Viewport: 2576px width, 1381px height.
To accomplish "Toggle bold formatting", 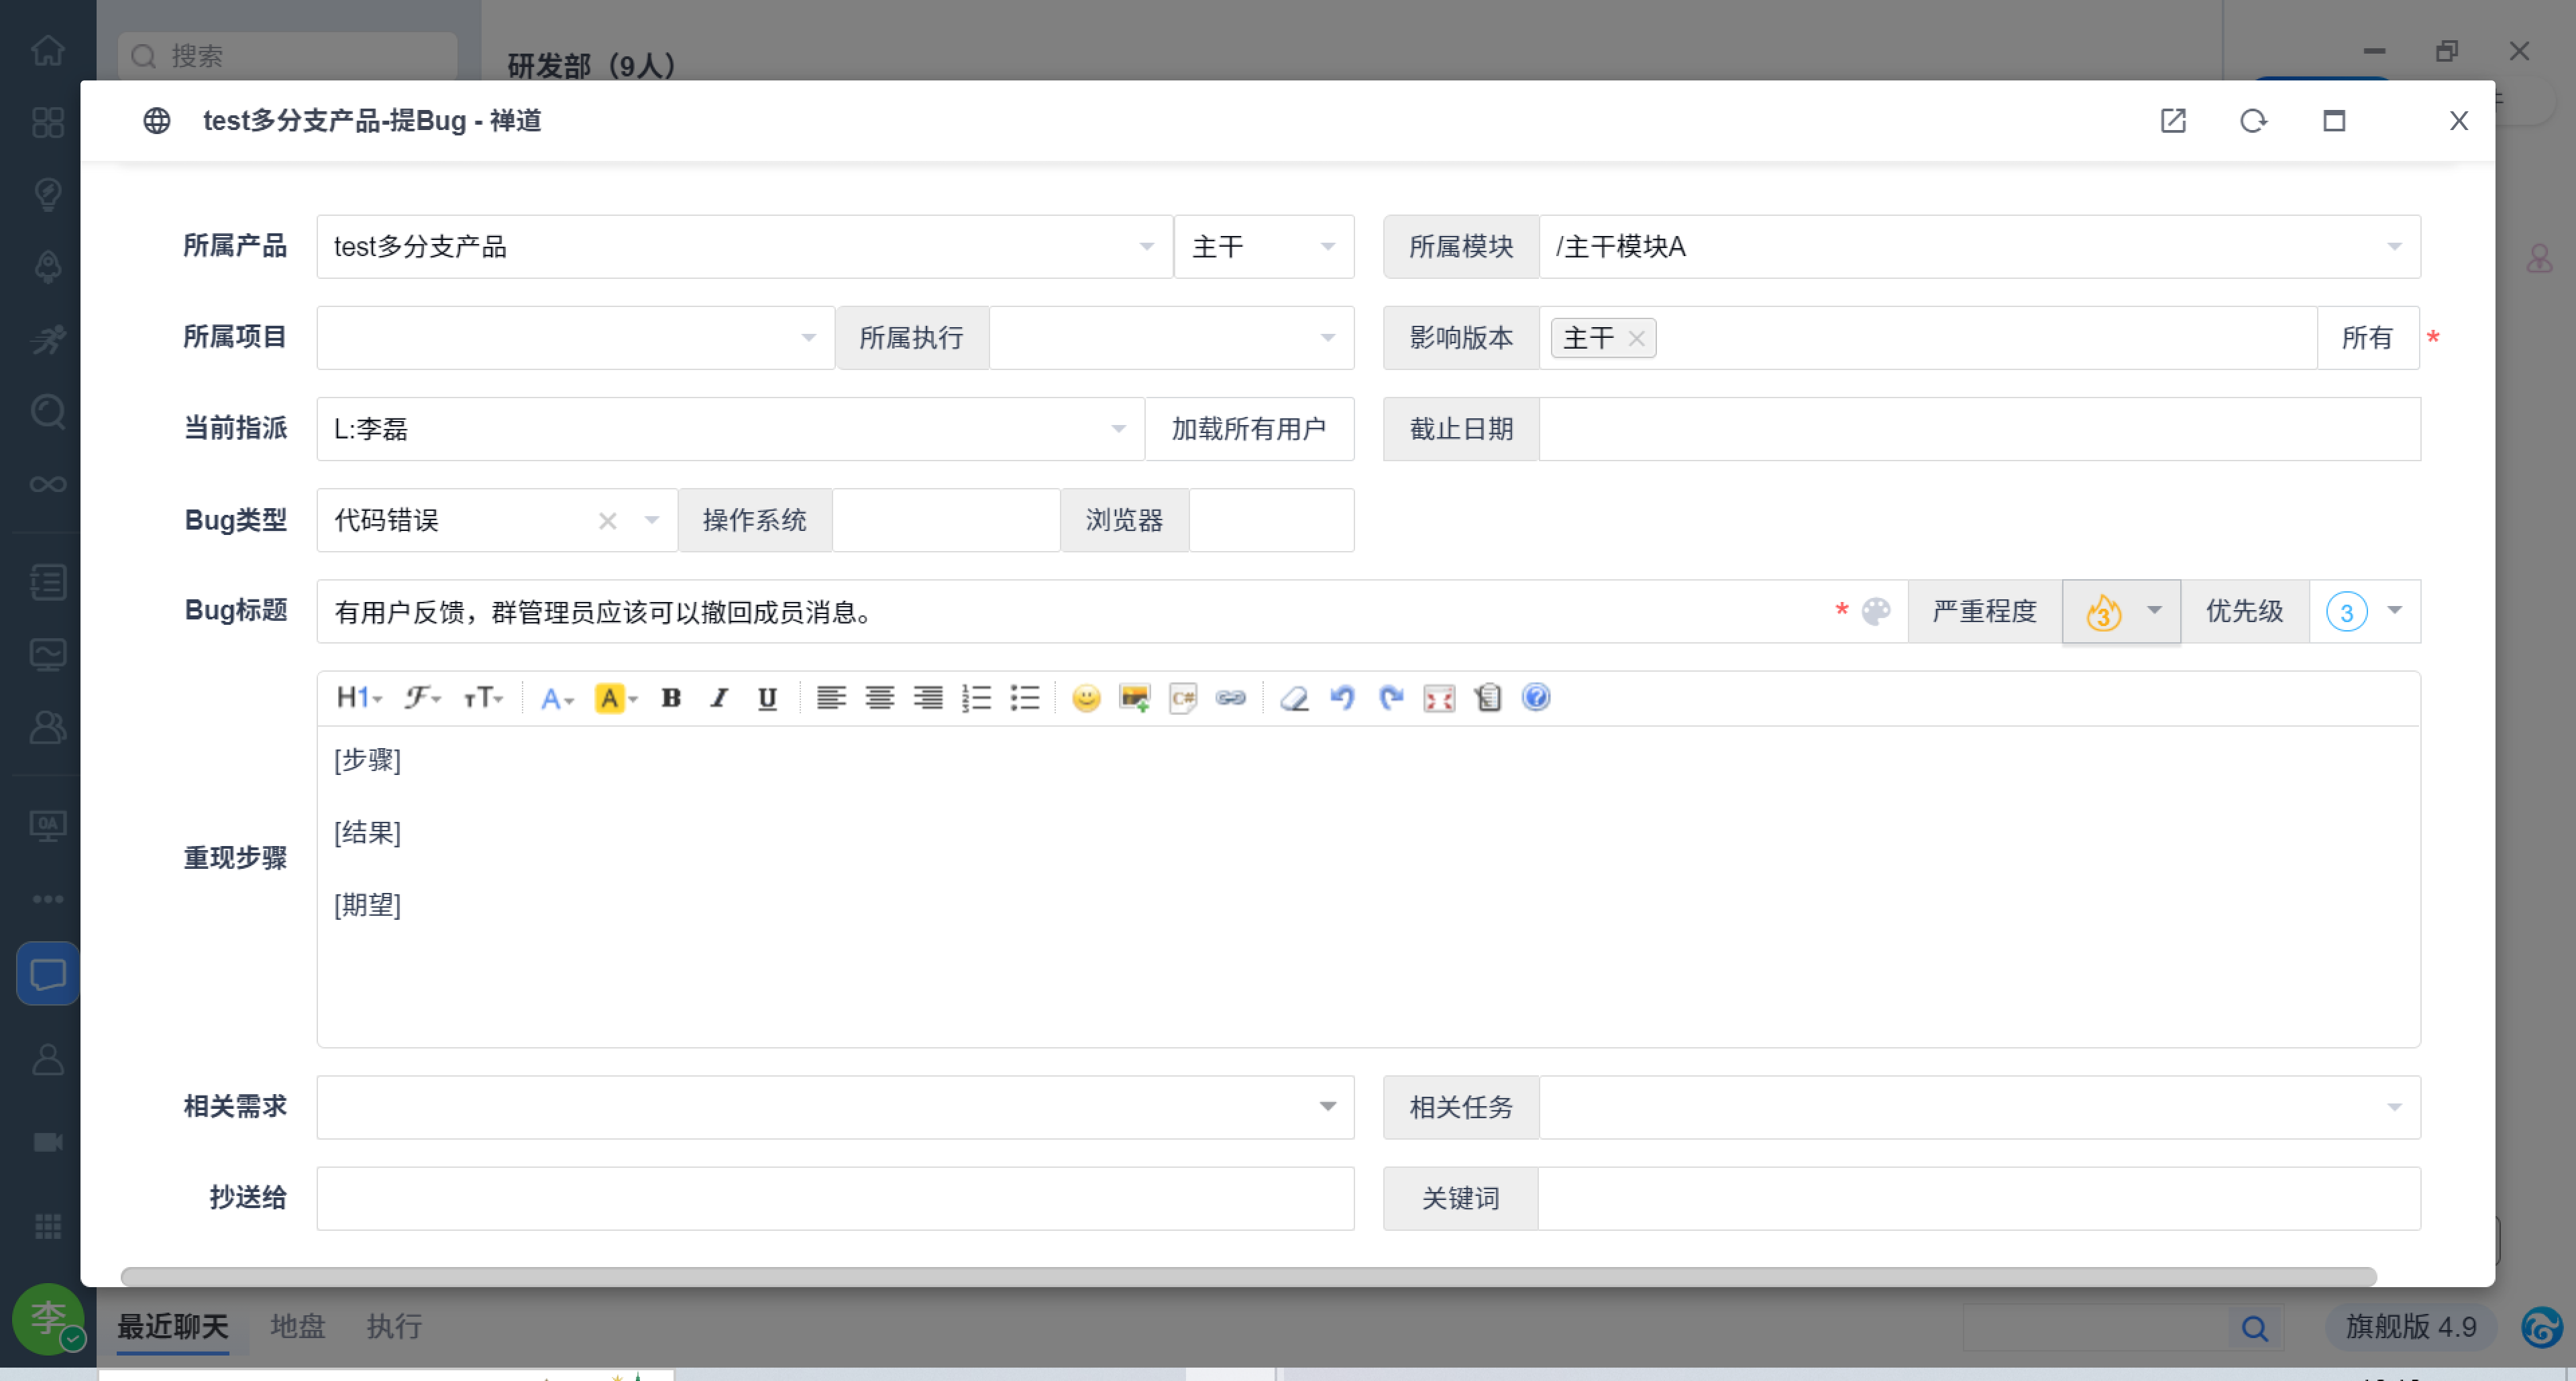I will click(x=671, y=697).
